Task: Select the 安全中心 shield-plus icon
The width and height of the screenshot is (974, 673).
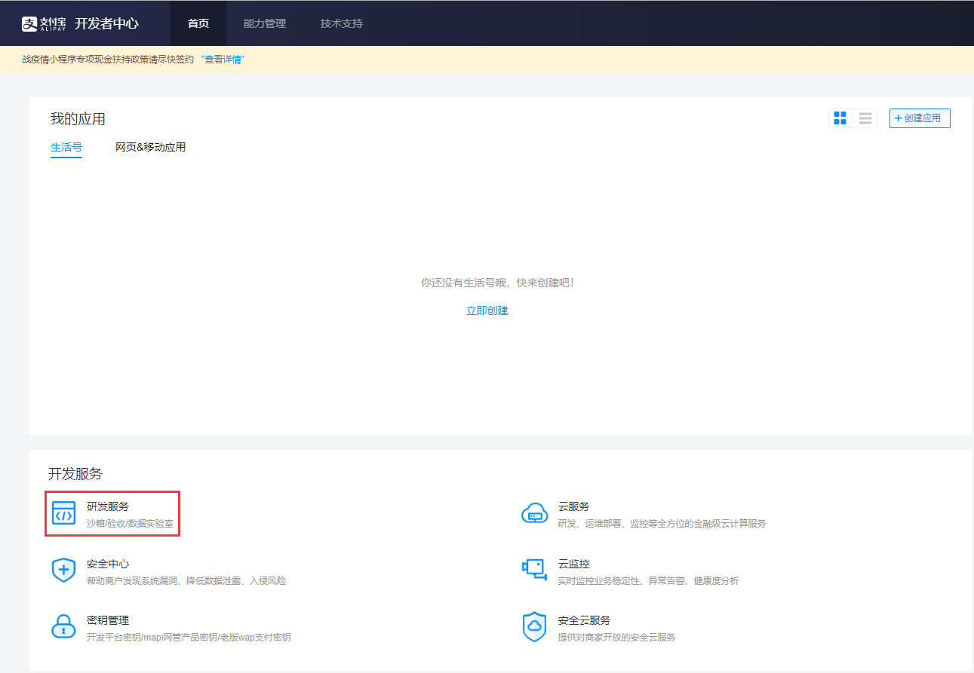Action: (63, 570)
